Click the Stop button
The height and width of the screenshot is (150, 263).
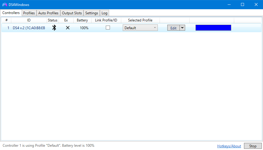coord(253,146)
